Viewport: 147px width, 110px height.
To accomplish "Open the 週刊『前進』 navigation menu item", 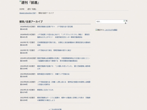I will coord(32,9).
